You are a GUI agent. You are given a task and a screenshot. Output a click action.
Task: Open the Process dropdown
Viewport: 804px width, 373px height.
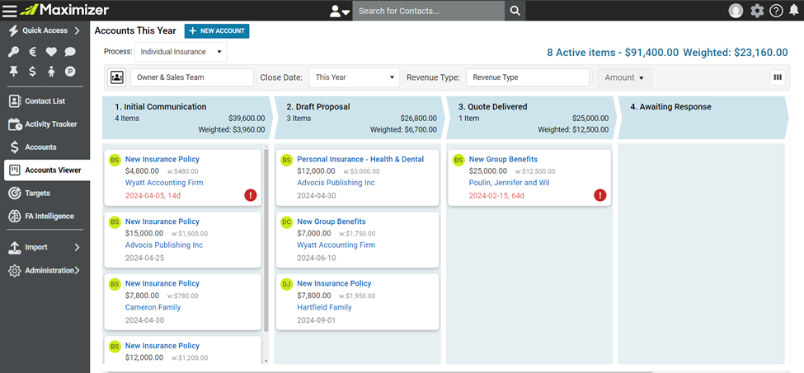(x=181, y=52)
